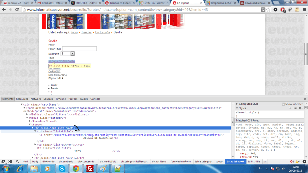Close the DevTools panel
Image resolution: width=308 pixels, height=173 pixels.
tap(305, 99)
